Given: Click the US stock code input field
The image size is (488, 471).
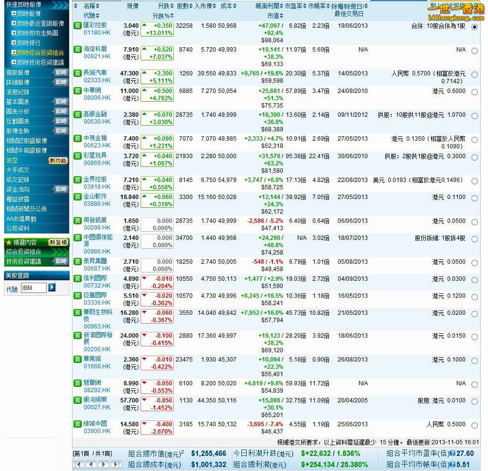Looking at the screenshot, I should [x=34, y=288].
